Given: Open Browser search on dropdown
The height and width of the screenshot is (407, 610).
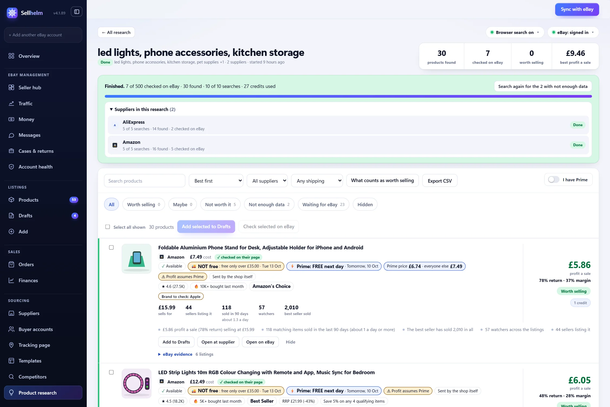Looking at the screenshot, I should coord(515,32).
